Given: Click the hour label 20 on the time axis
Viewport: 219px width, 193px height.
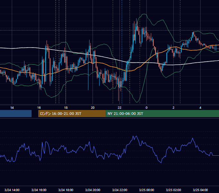Looking at the screenshot, I should click(93, 108).
